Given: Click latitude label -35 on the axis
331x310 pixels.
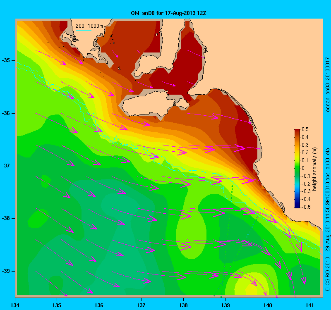Looking at the screenshot, I should coord(6,60).
